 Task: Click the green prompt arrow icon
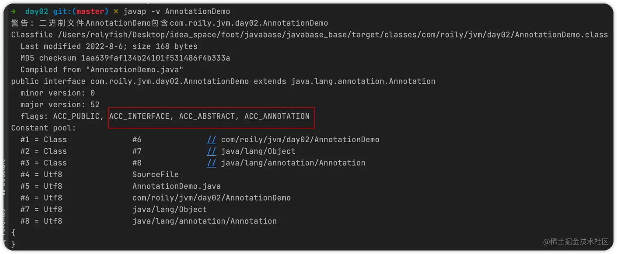point(14,11)
